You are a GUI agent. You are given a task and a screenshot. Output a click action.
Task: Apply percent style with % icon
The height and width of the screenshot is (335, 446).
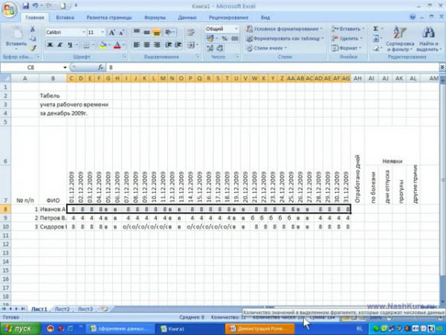pos(224,39)
